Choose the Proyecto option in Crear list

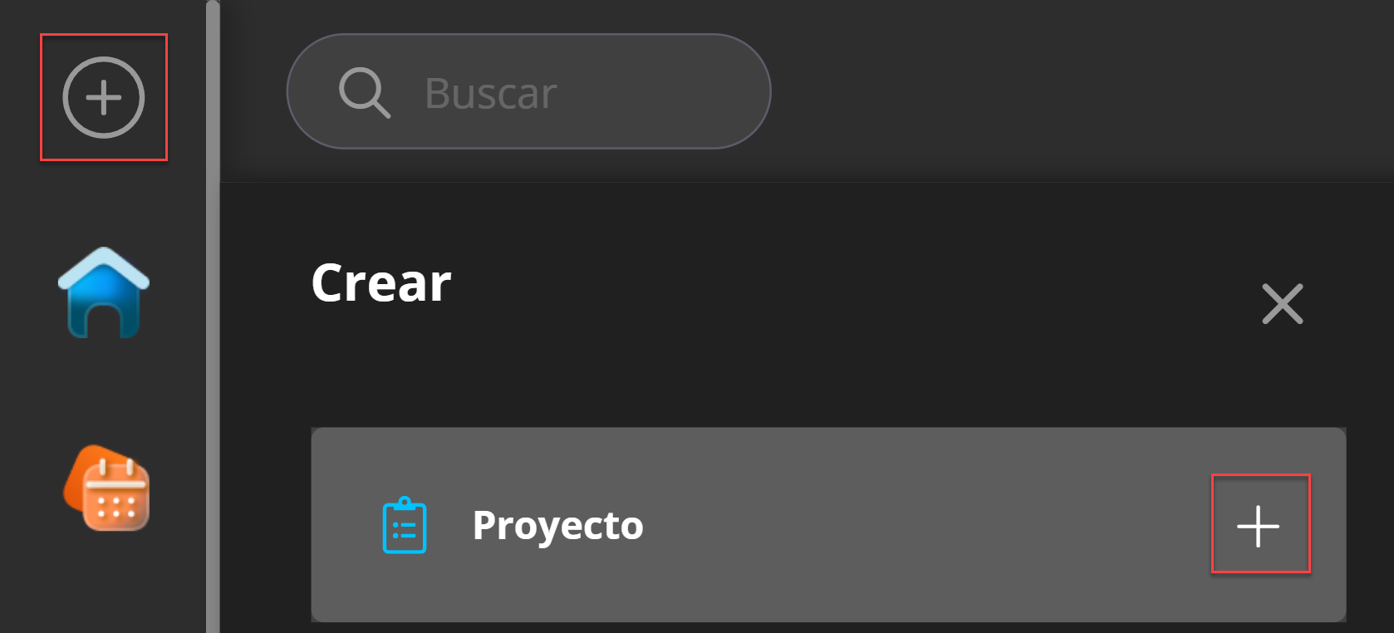pyautogui.click(x=557, y=526)
